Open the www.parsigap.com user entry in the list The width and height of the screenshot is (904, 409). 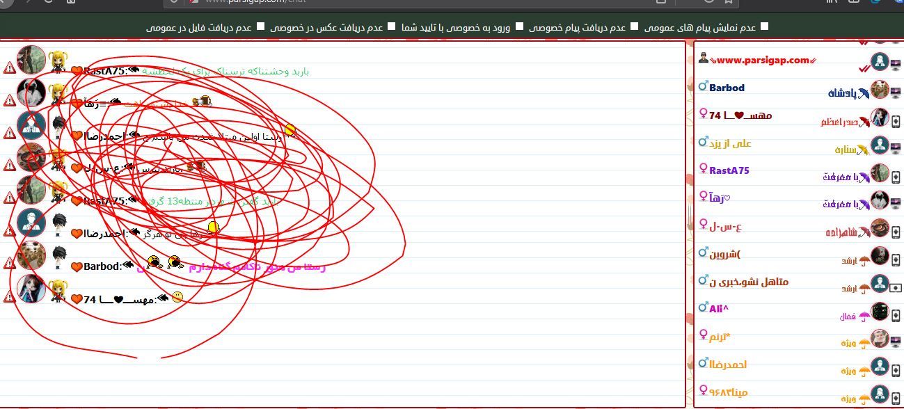point(762,61)
